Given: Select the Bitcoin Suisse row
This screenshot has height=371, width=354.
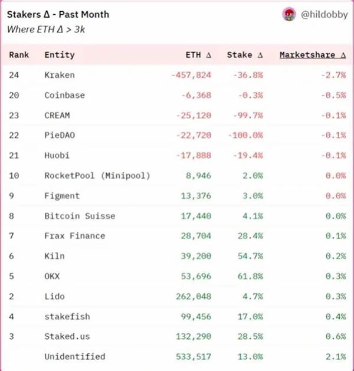Looking at the screenshot, I should click(x=177, y=216).
